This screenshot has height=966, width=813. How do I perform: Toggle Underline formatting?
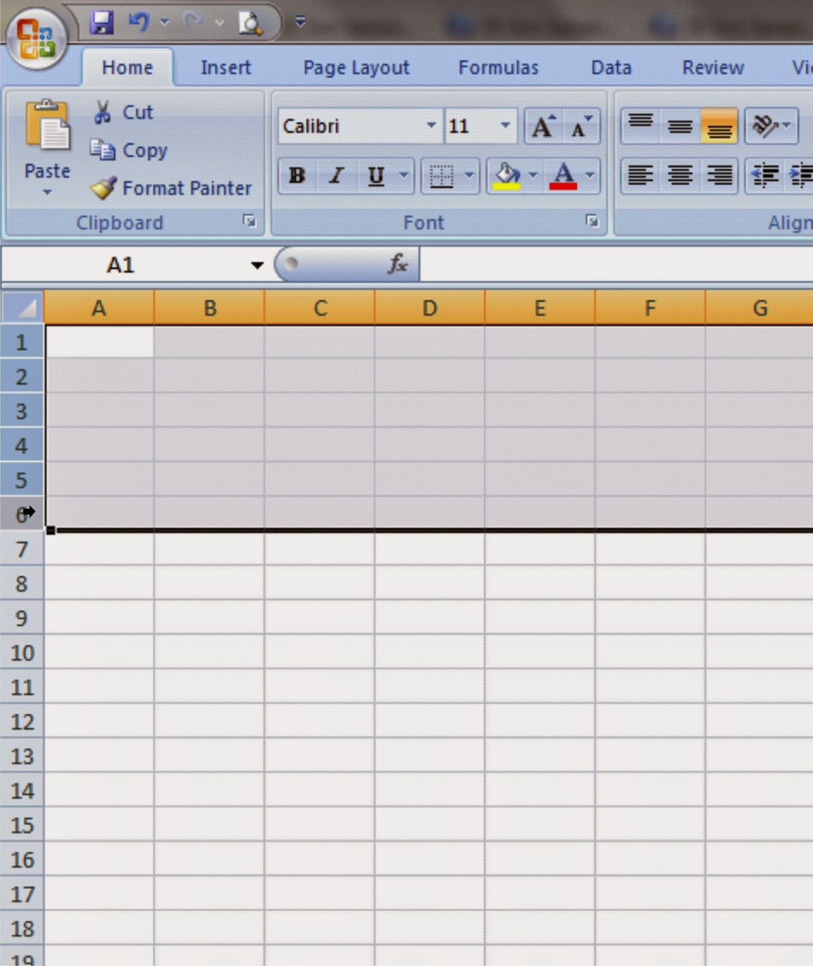[376, 176]
